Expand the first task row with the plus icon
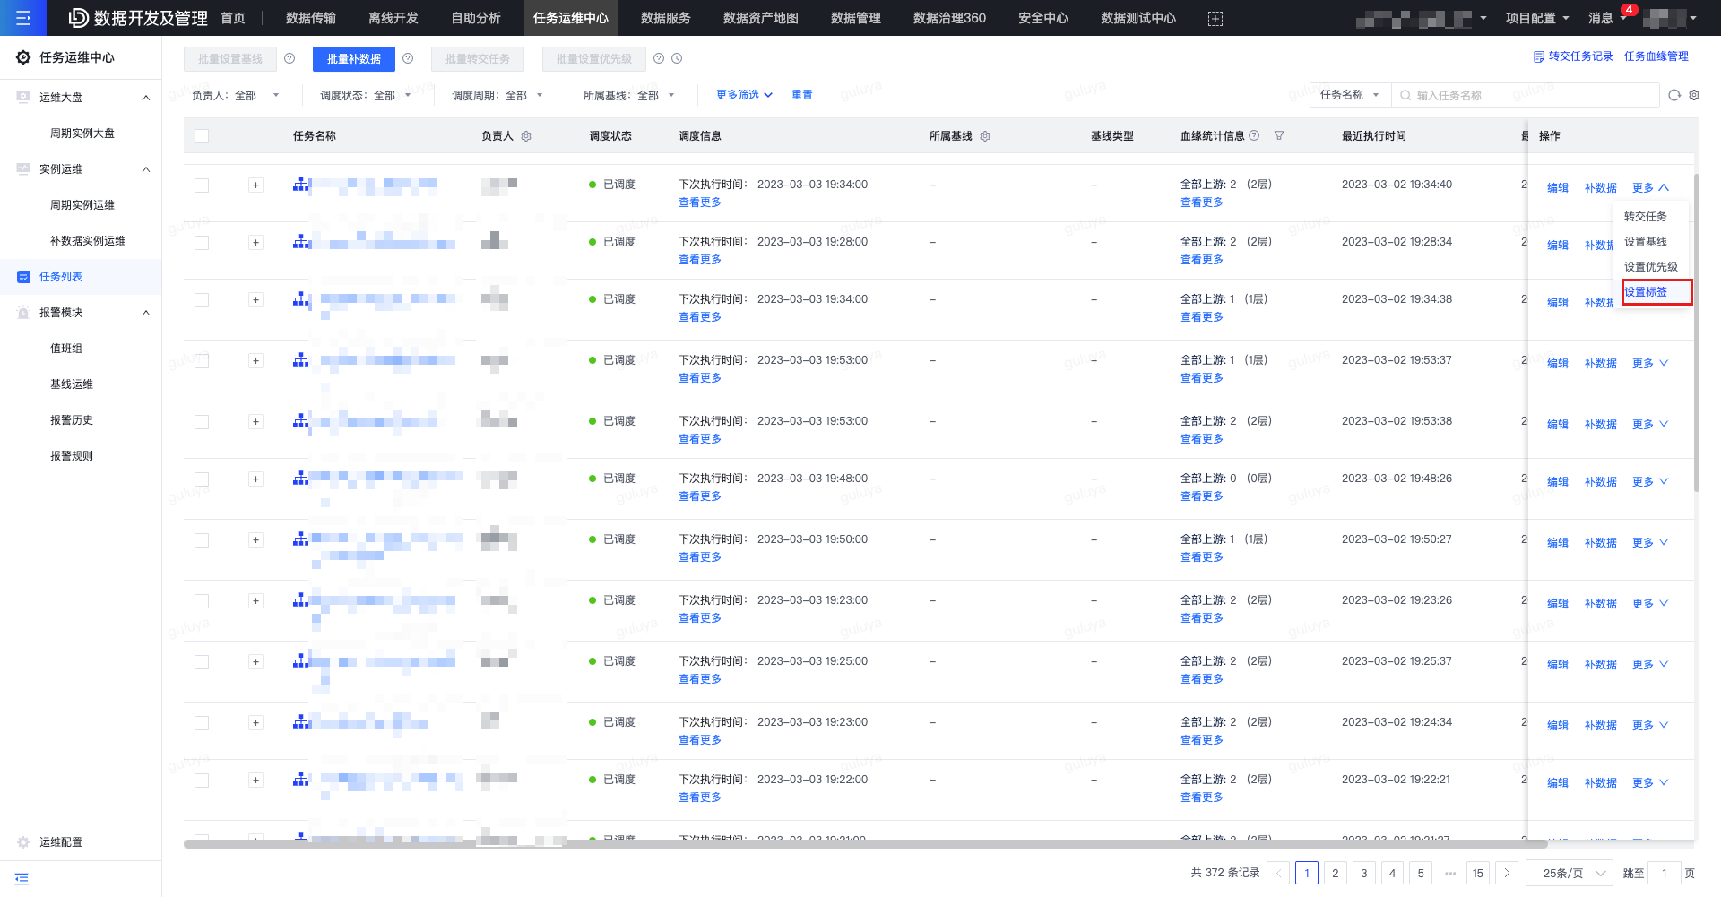 coord(256,185)
